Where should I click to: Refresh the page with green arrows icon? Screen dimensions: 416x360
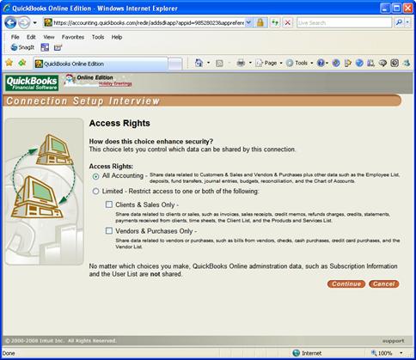[x=275, y=22]
